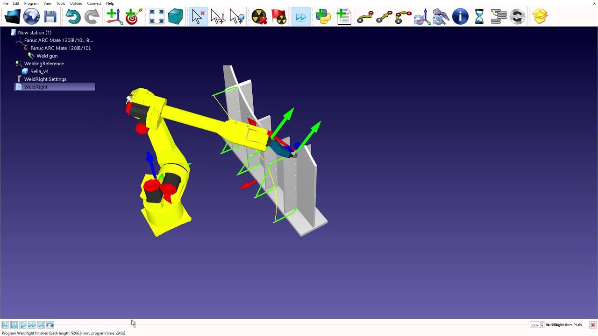This screenshot has width=598, height=336.
Task: Skip to simulation end
Action: click(x=41, y=325)
